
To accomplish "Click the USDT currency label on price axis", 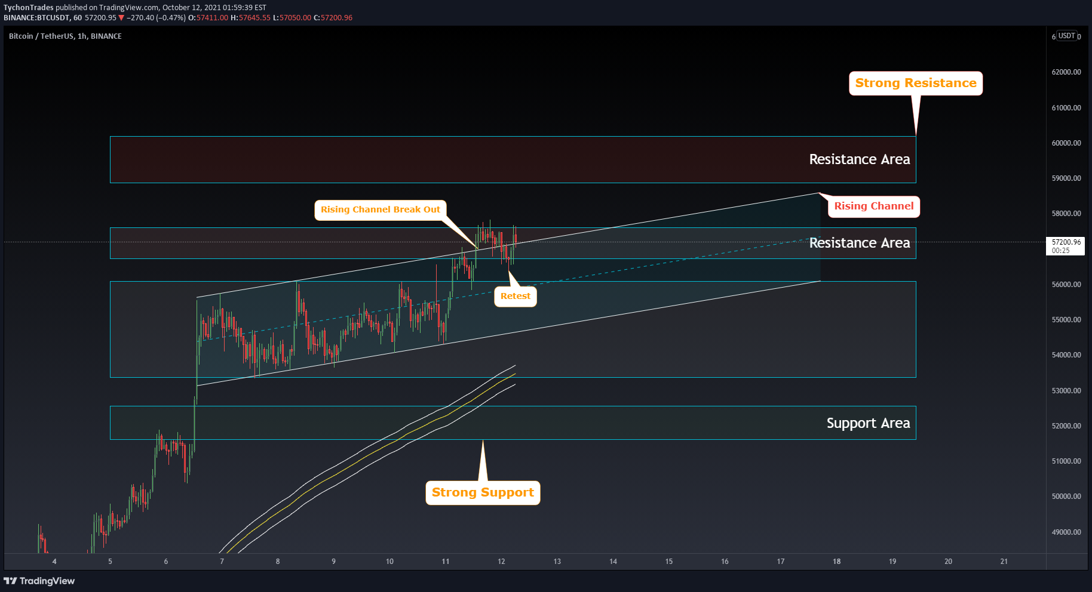I will [1067, 36].
